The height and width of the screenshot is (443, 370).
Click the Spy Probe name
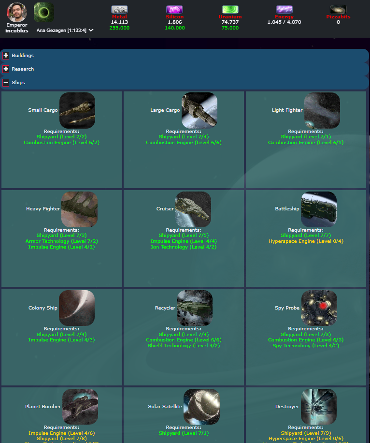point(287,308)
